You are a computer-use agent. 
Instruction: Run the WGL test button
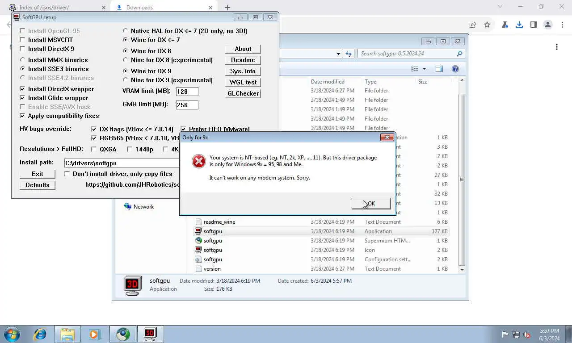coord(243,82)
